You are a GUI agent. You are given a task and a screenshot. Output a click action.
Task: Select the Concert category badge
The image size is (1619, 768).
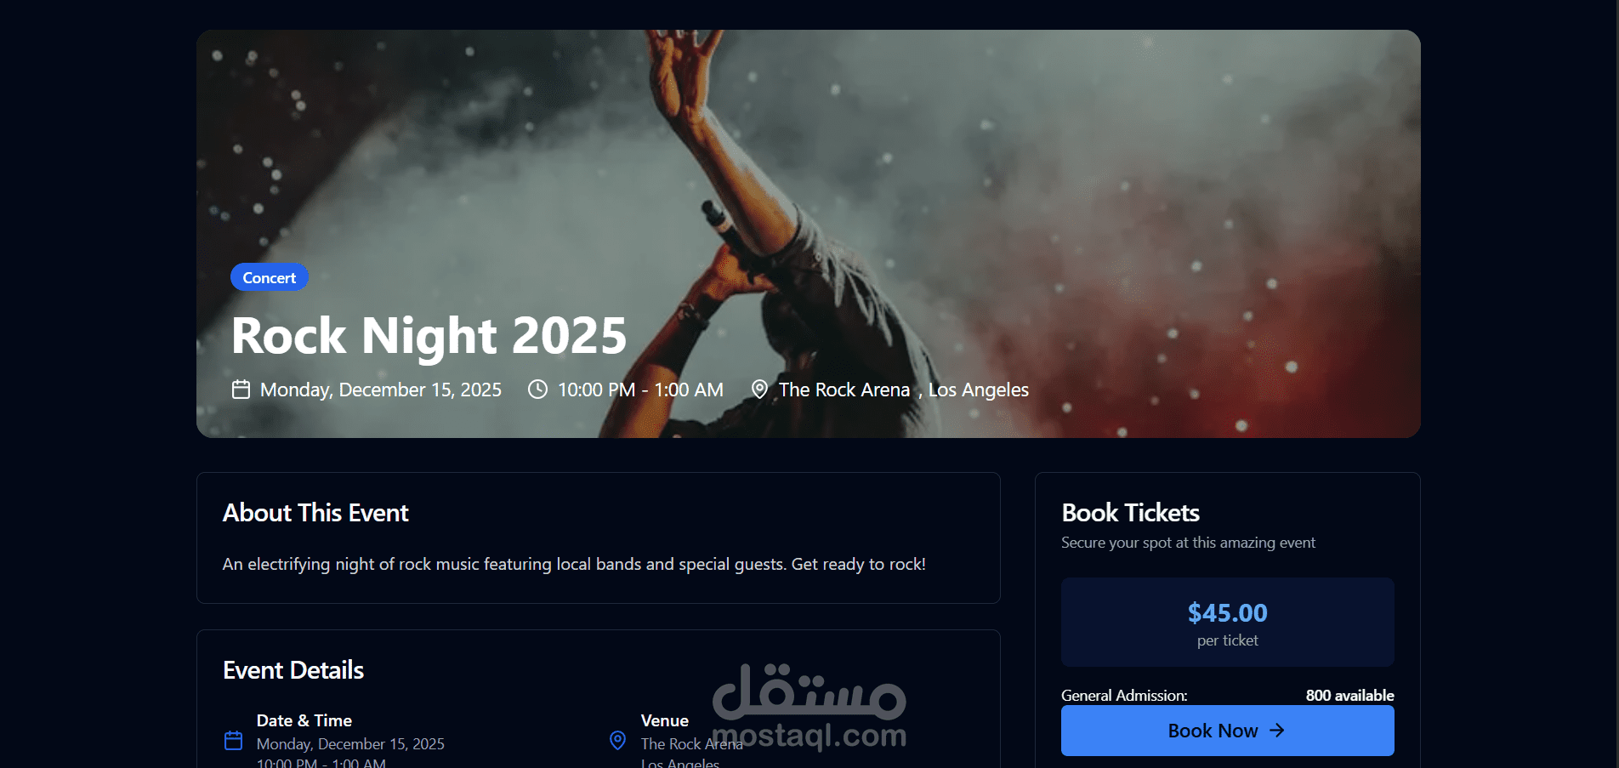270,277
